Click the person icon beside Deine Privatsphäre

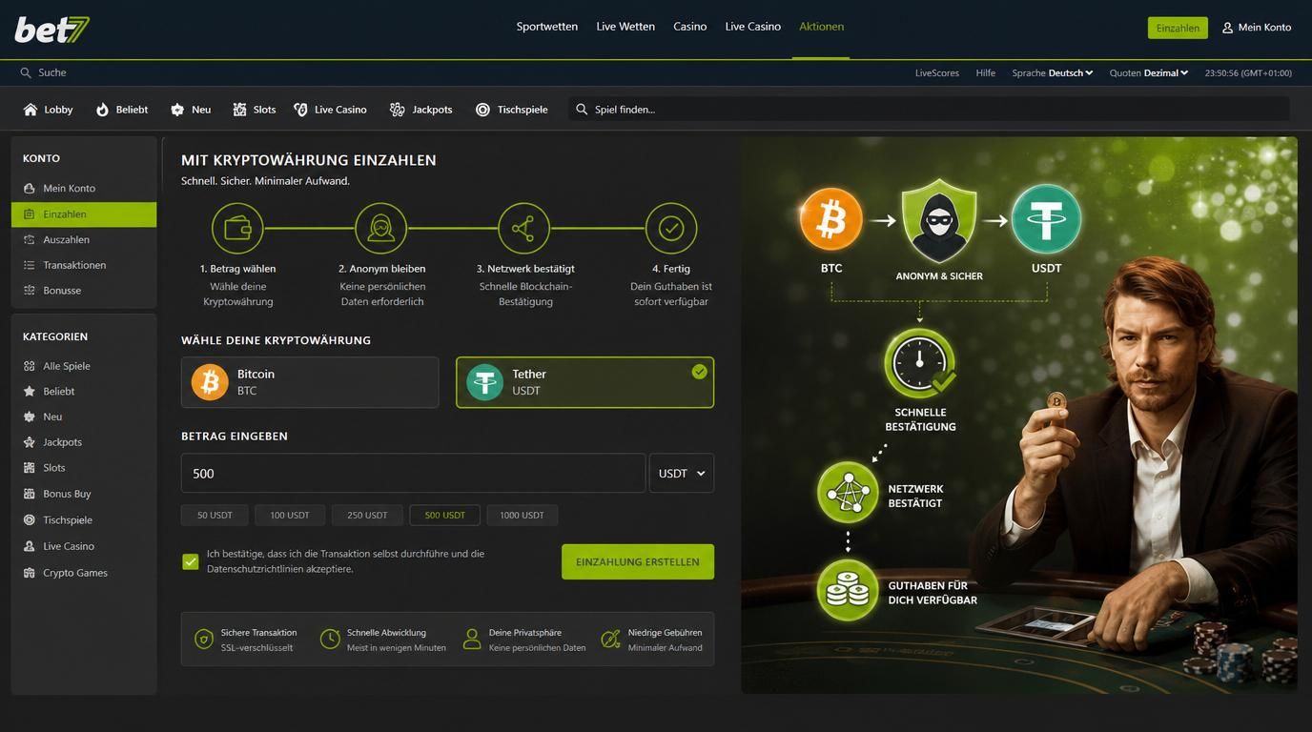pos(472,640)
